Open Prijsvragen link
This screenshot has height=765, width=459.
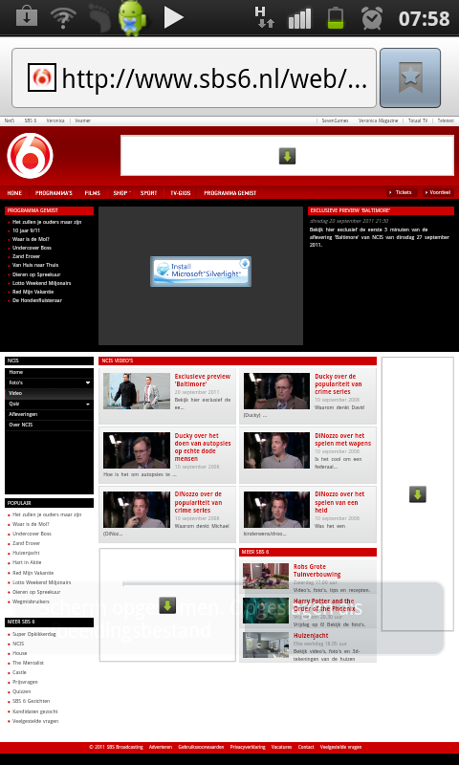25,682
